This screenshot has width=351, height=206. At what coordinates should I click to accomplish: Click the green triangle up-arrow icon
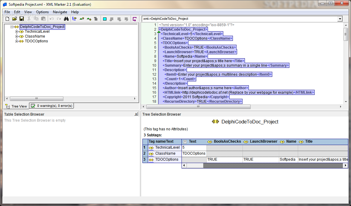[82, 19]
